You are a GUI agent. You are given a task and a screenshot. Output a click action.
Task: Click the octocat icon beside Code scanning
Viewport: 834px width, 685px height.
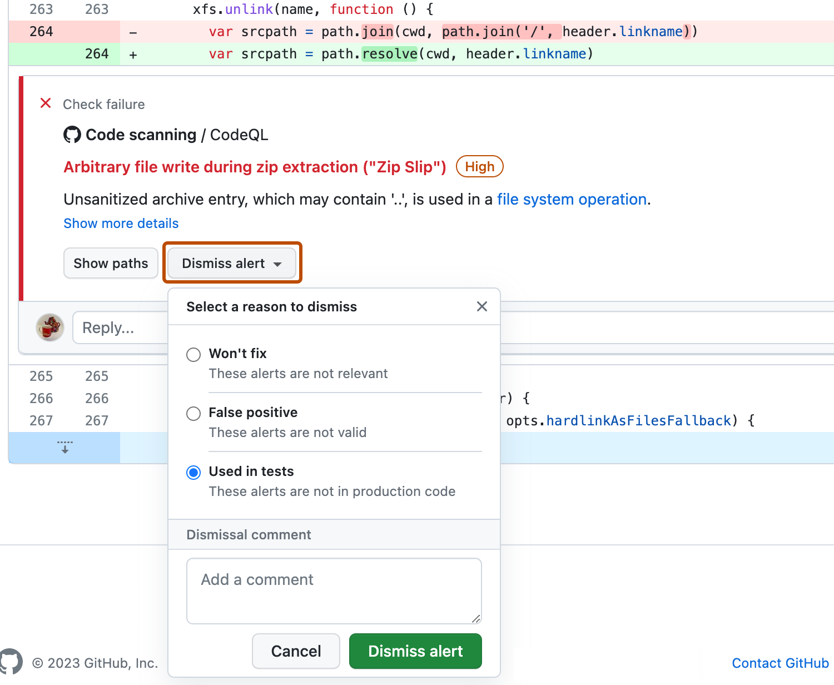point(72,134)
